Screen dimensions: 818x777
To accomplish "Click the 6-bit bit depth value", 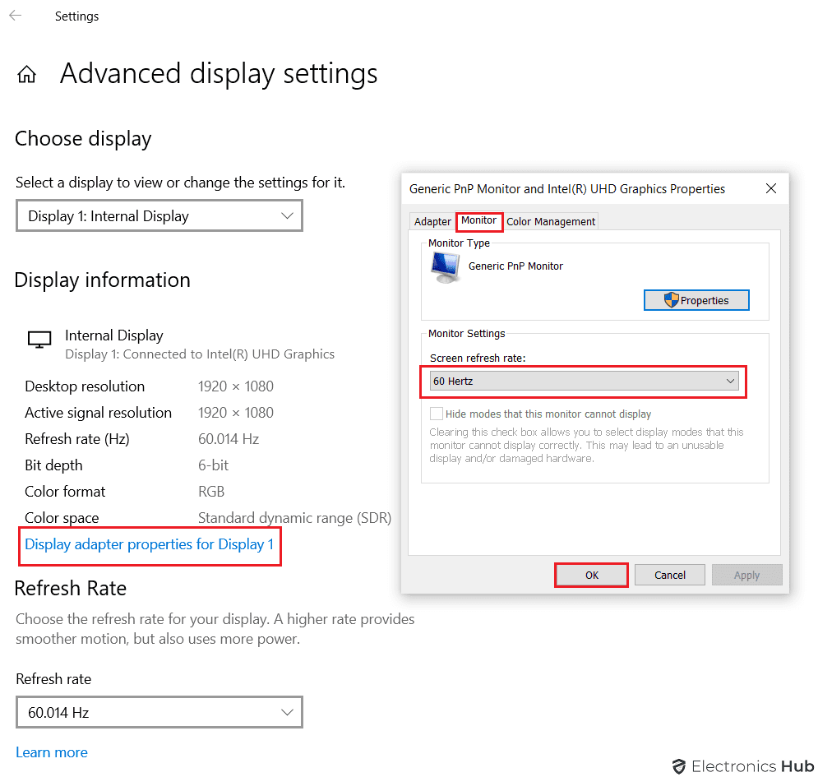I will (x=214, y=465).
